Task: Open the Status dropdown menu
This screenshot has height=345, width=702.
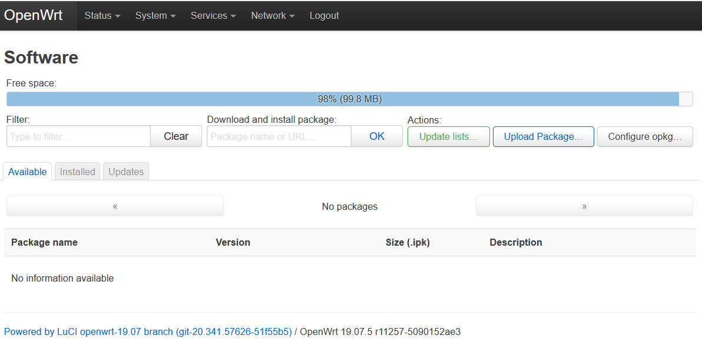Action: [x=102, y=16]
